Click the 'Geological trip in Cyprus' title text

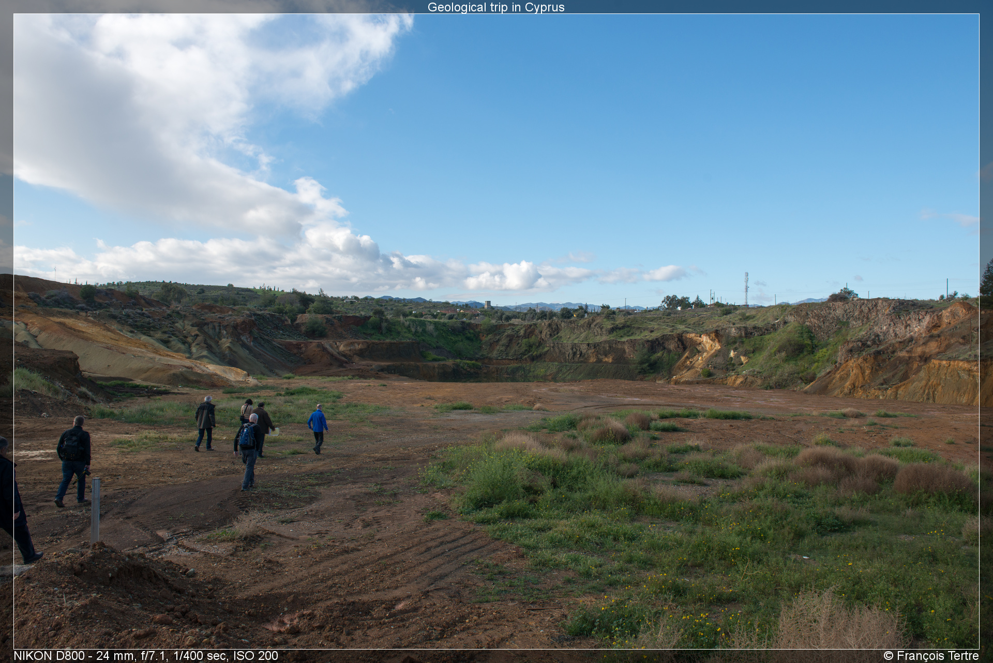coord(496,7)
